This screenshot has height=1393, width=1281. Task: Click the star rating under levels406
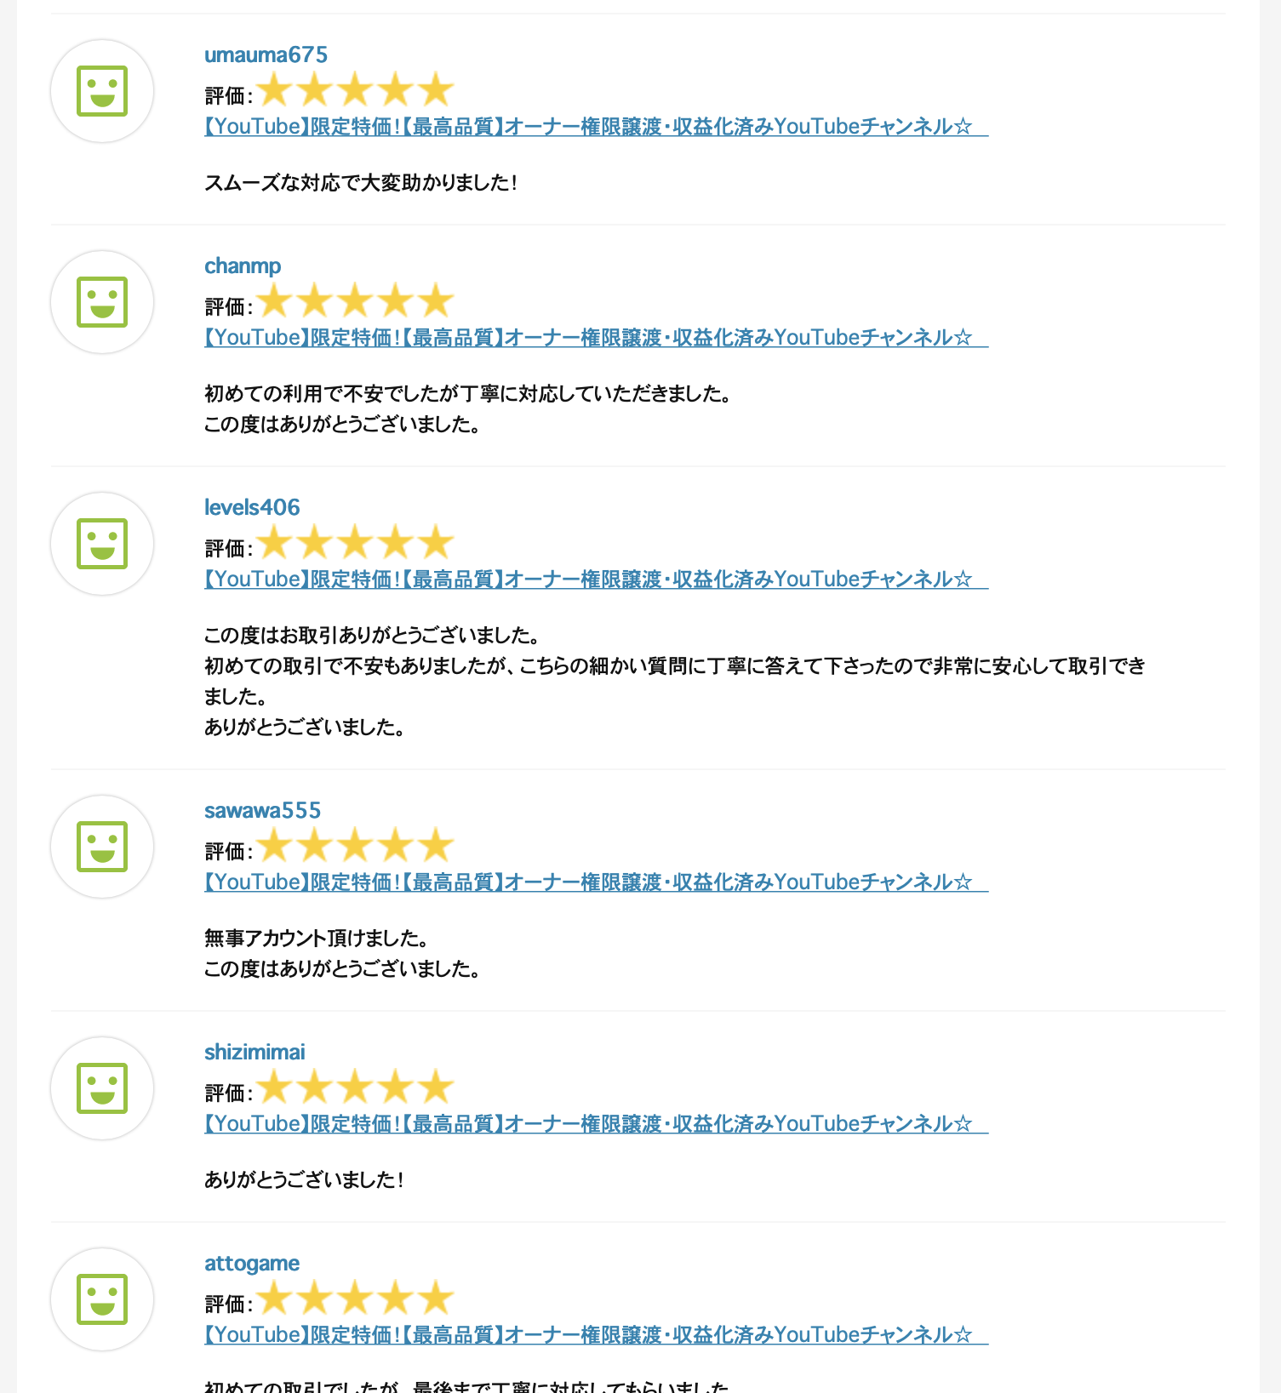(x=356, y=543)
